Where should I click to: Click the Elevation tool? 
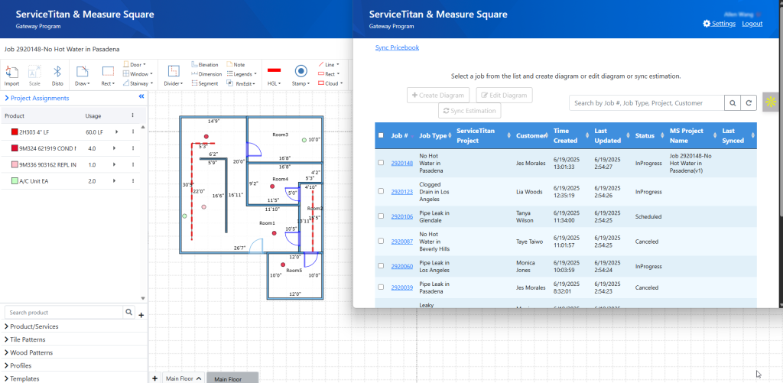click(x=205, y=64)
